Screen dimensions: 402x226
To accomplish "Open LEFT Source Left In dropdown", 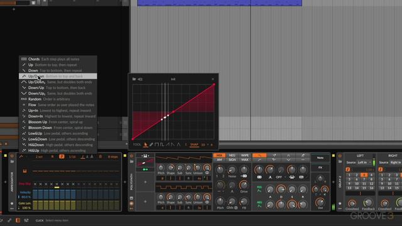I will click(x=364, y=163).
